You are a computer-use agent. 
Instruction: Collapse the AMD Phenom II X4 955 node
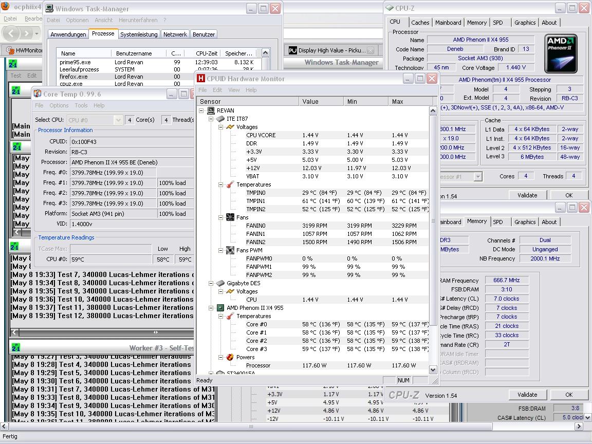click(x=211, y=308)
